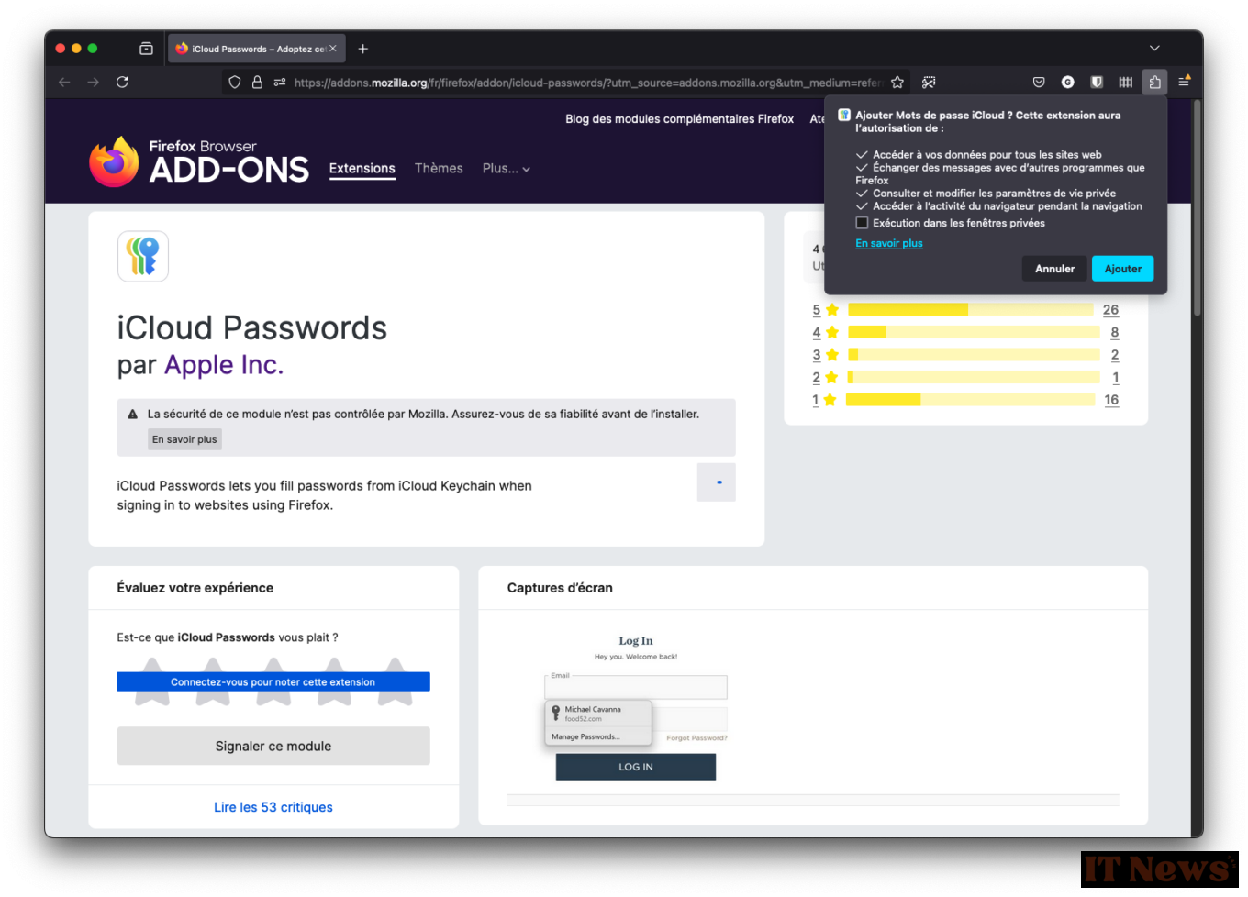Screen dimensions: 1248x897
Task: Enable running in private windows checkbox
Action: 862,223
